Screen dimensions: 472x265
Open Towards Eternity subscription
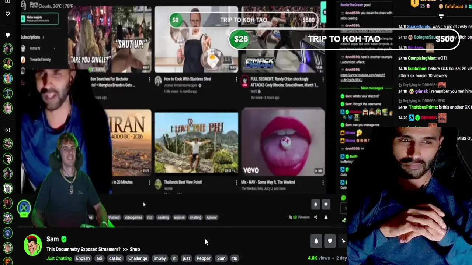pos(37,60)
